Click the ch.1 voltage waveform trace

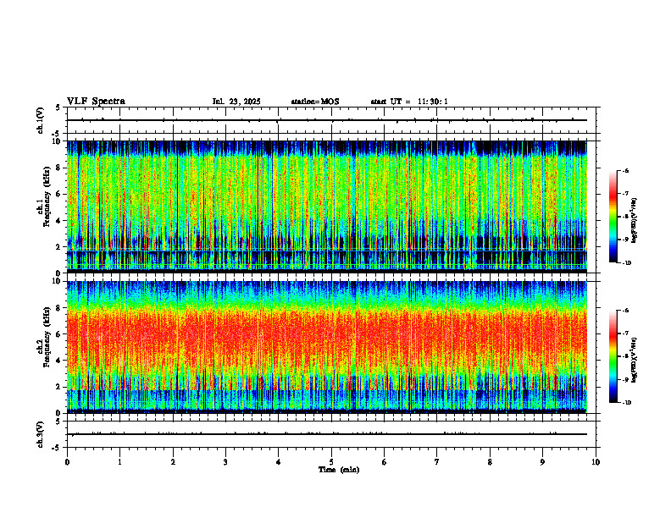(x=326, y=120)
